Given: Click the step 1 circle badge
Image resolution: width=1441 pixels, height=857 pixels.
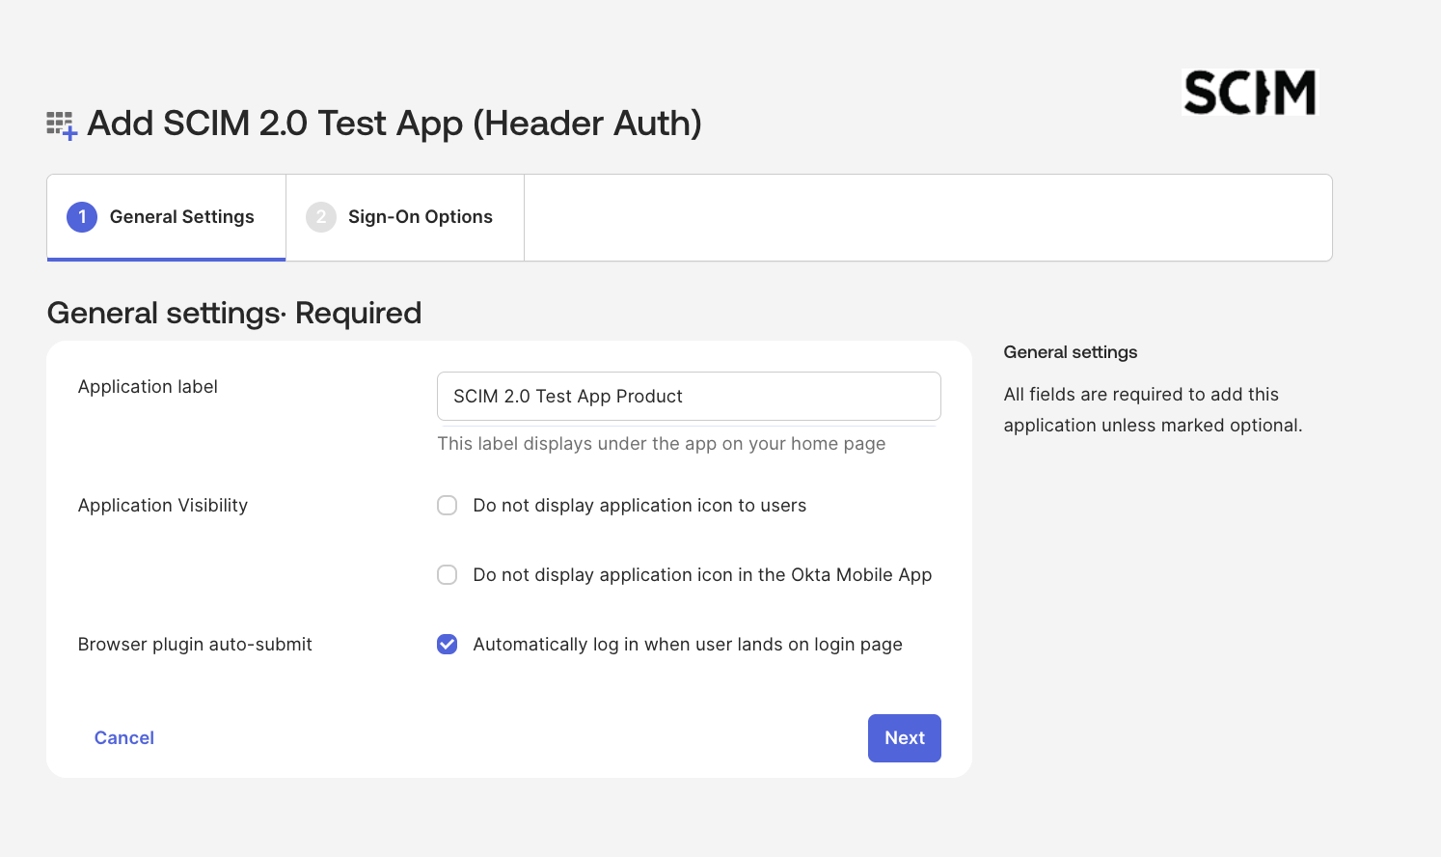Looking at the screenshot, I should click(x=82, y=217).
